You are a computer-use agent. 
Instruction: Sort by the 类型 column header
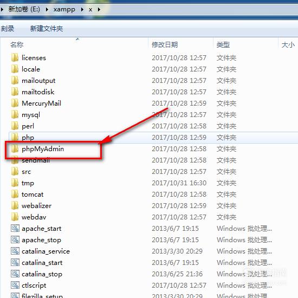[223, 45]
